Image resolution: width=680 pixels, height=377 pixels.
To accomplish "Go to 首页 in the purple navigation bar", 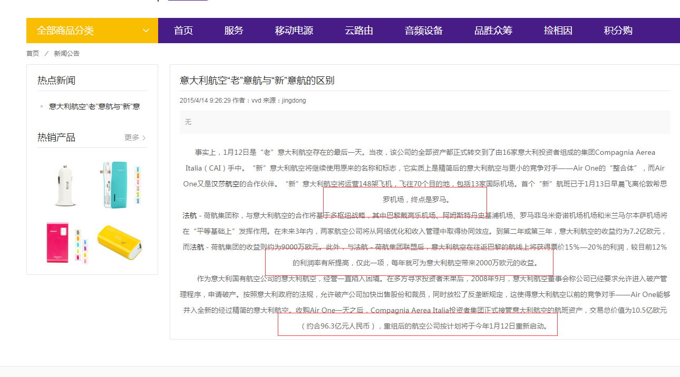I will click(x=183, y=31).
